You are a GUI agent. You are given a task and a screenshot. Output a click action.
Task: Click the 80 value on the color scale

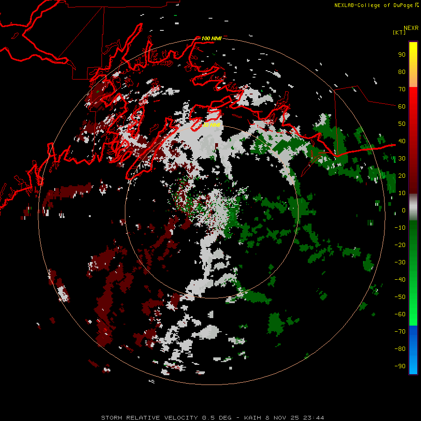pyautogui.click(x=402, y=72)
